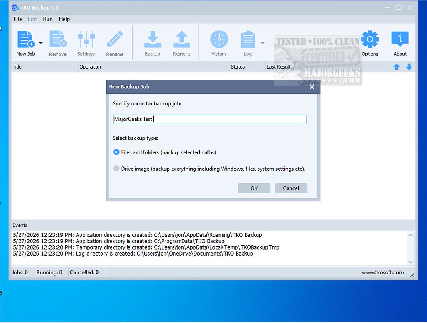Screen dimensions: 427x323
Task: Click the 'Jobs: 0' status entry
Action: click(x=20, y=273)
